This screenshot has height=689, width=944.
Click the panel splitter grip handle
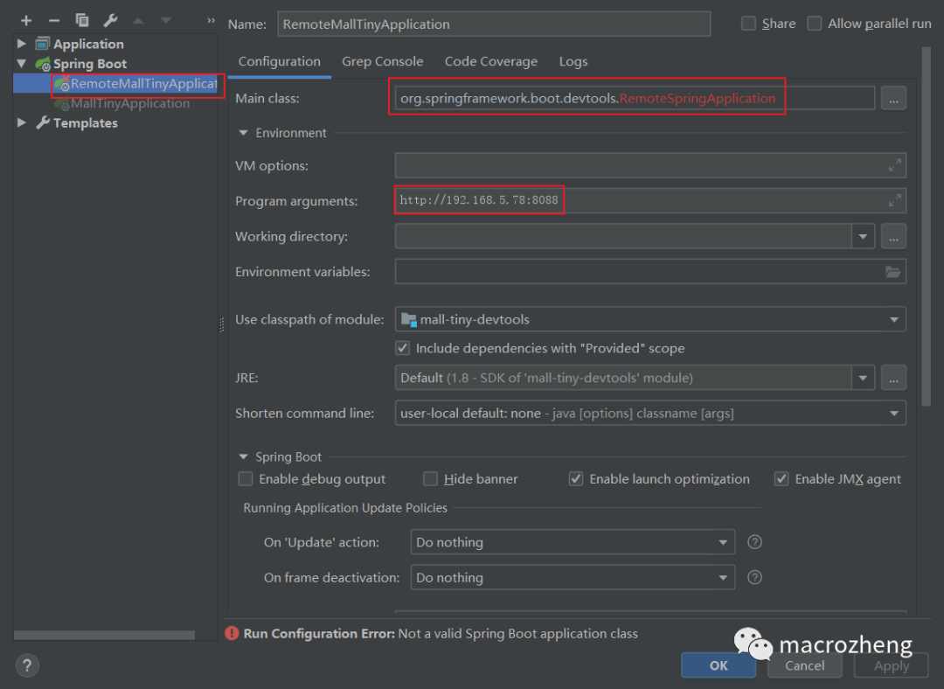(221, 324)
